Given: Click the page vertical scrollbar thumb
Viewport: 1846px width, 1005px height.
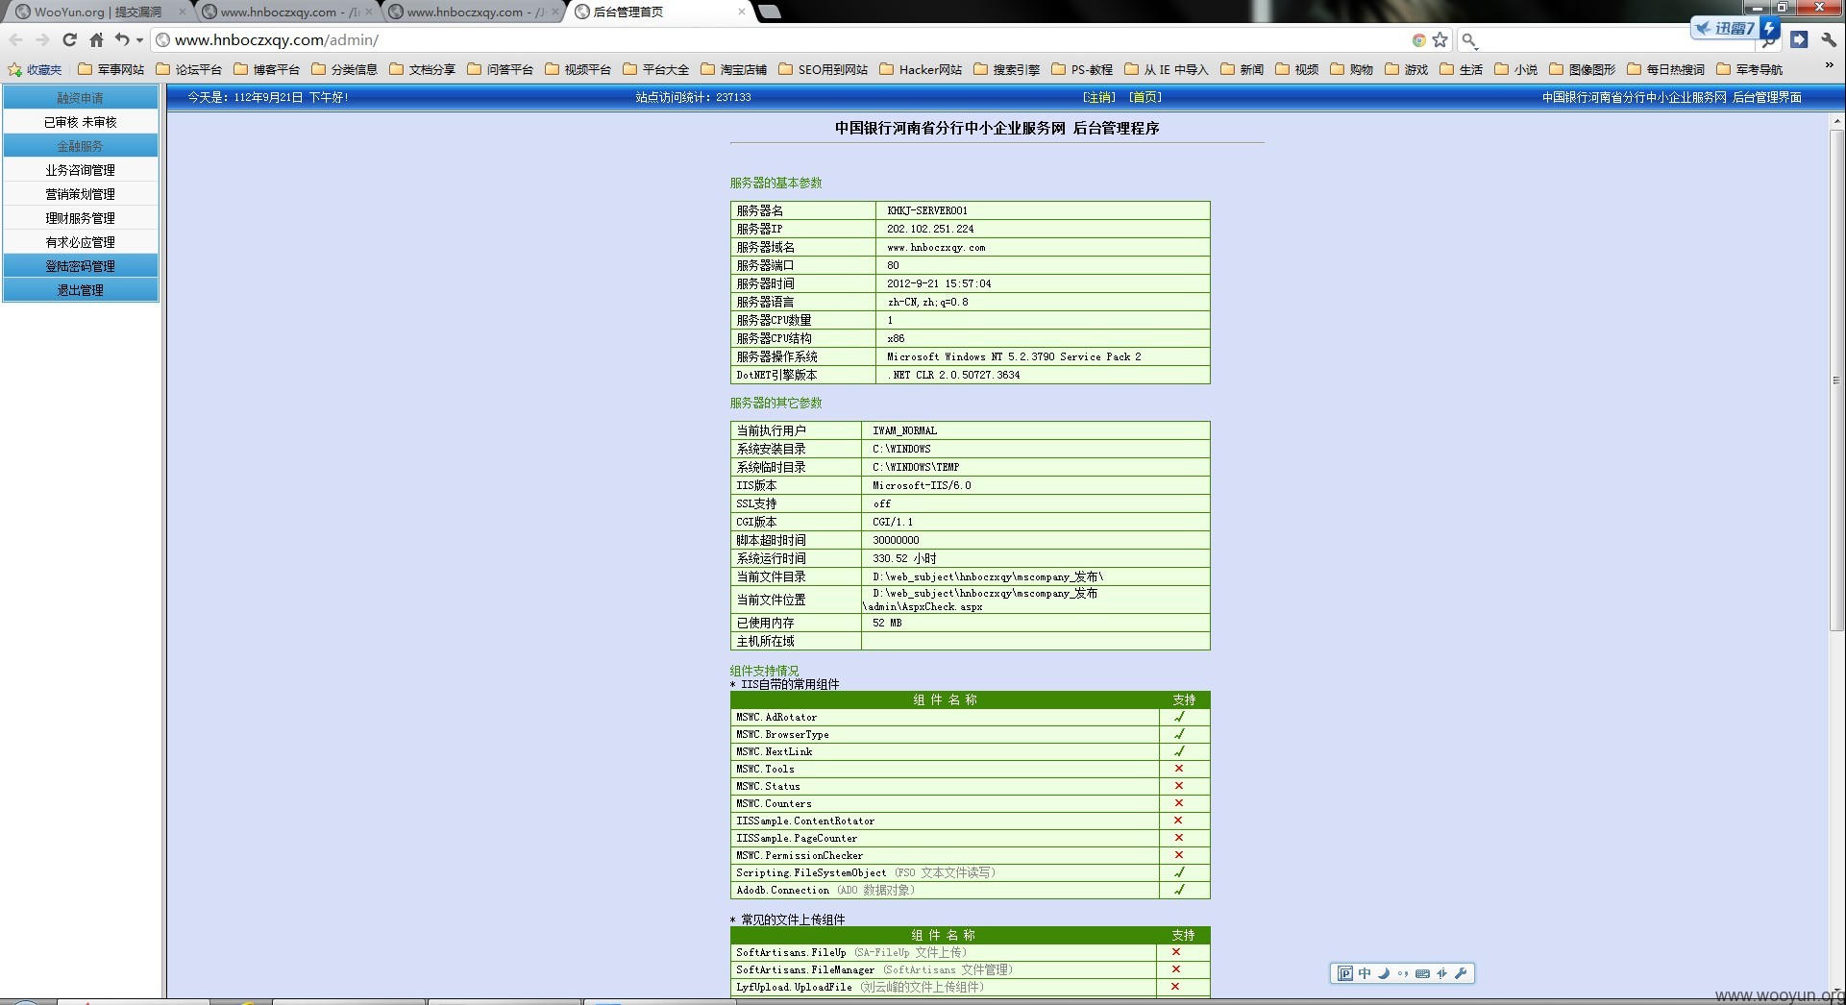Looking at the screenshot, I should click(1836, 380).
